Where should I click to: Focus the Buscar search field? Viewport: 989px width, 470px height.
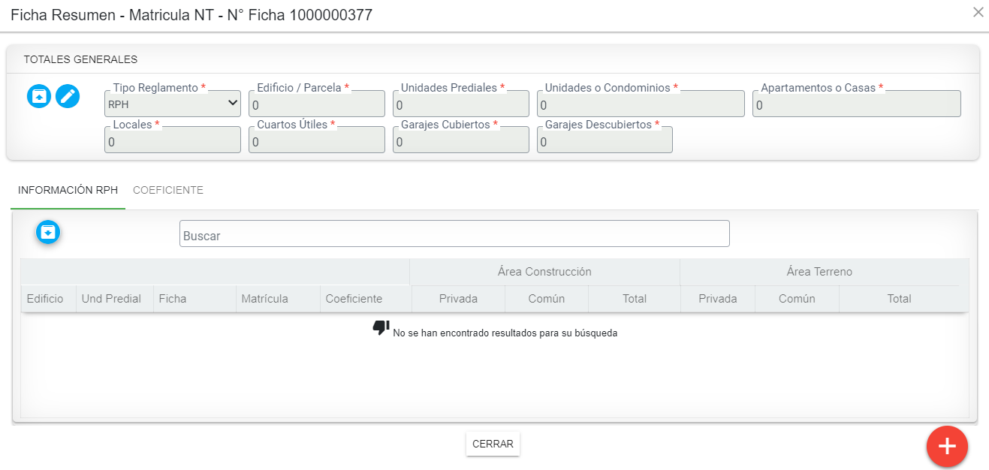coord(454,234)
